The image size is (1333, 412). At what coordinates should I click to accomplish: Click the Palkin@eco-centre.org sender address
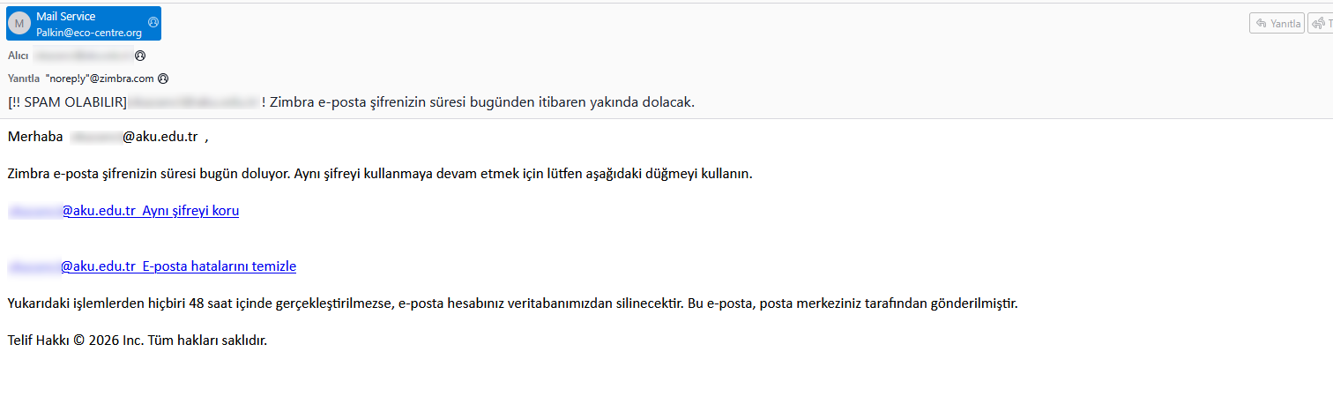89,33
